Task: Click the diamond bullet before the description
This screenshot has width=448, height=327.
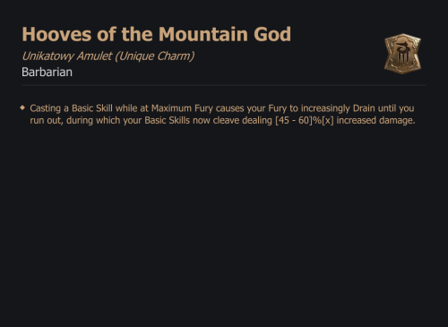Action: [22, 108]
